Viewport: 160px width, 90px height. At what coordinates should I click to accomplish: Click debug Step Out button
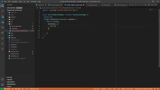[x=142, y=5]
